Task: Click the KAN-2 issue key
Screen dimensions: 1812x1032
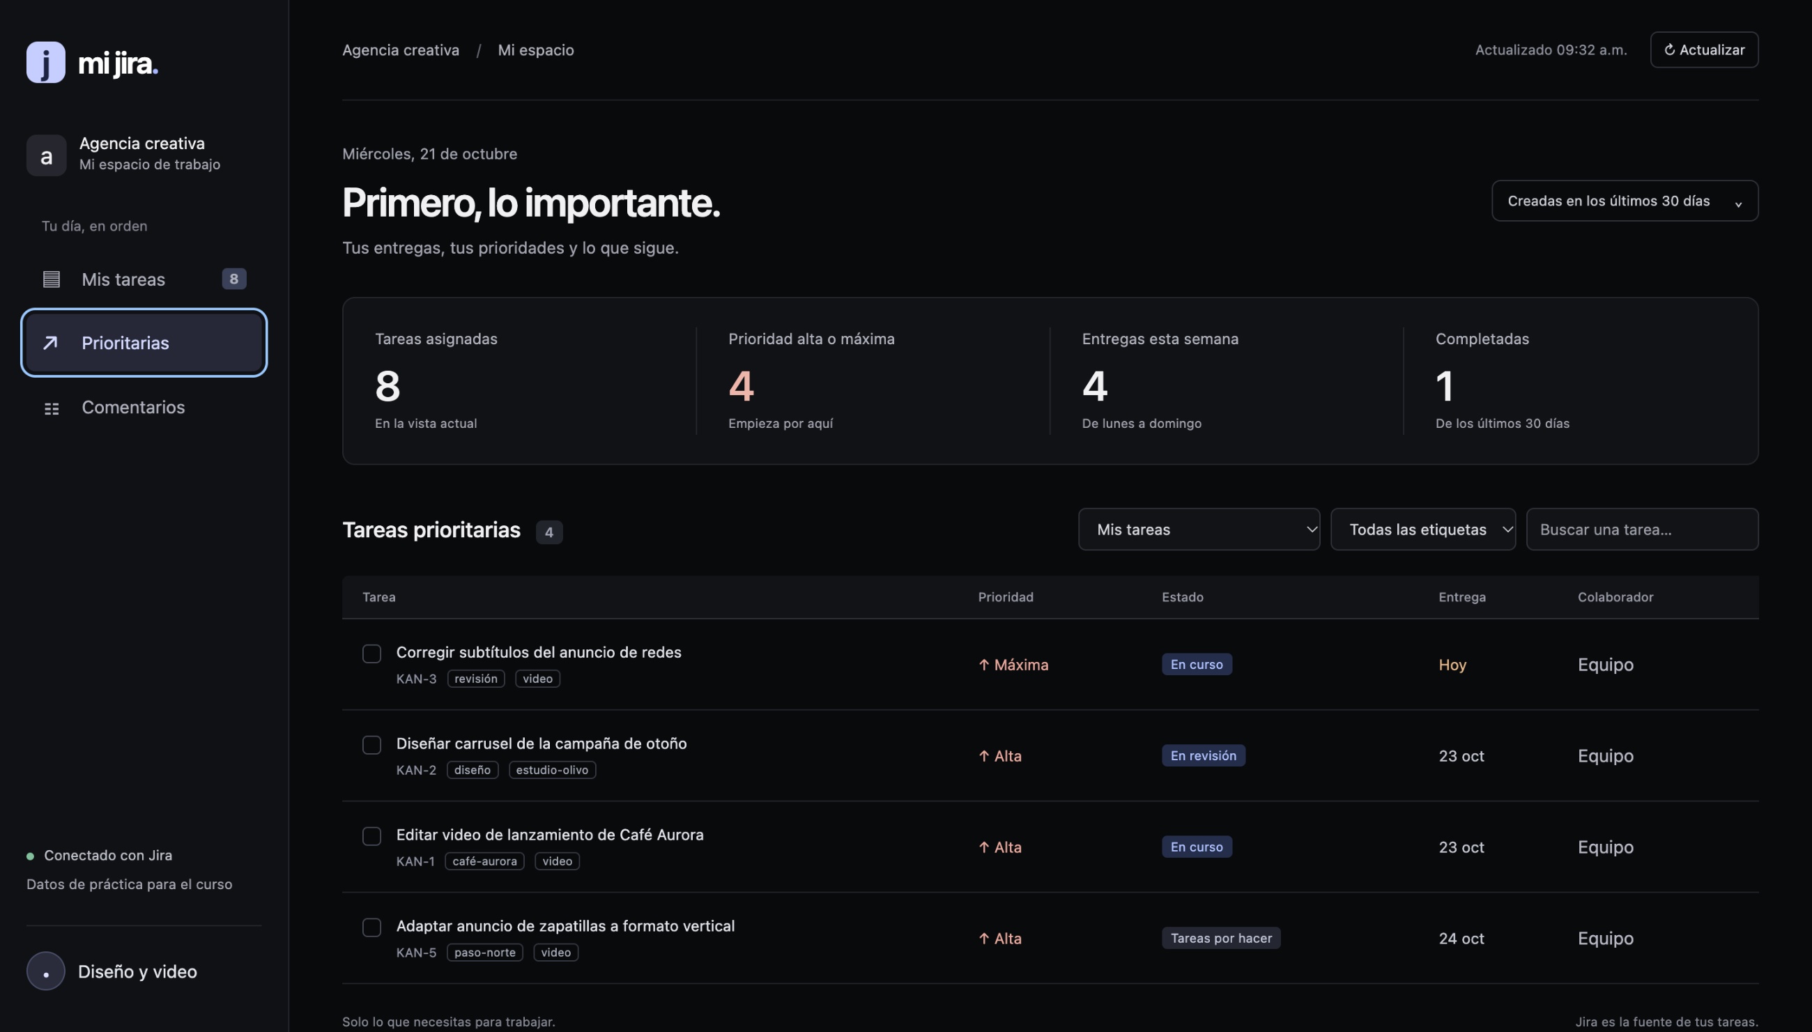Action: [x=416, y=771]
